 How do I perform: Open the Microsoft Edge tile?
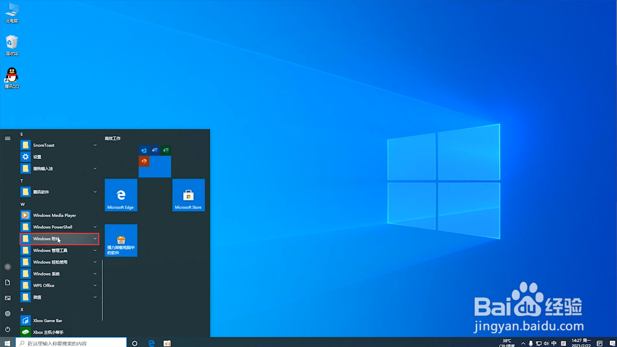click(121, 195)
